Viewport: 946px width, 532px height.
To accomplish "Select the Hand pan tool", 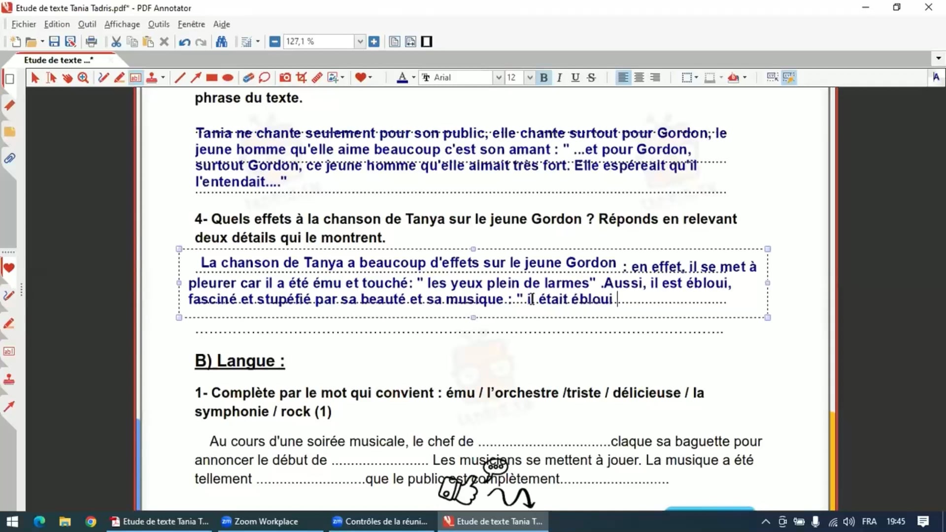I will [x=68, y=77].
